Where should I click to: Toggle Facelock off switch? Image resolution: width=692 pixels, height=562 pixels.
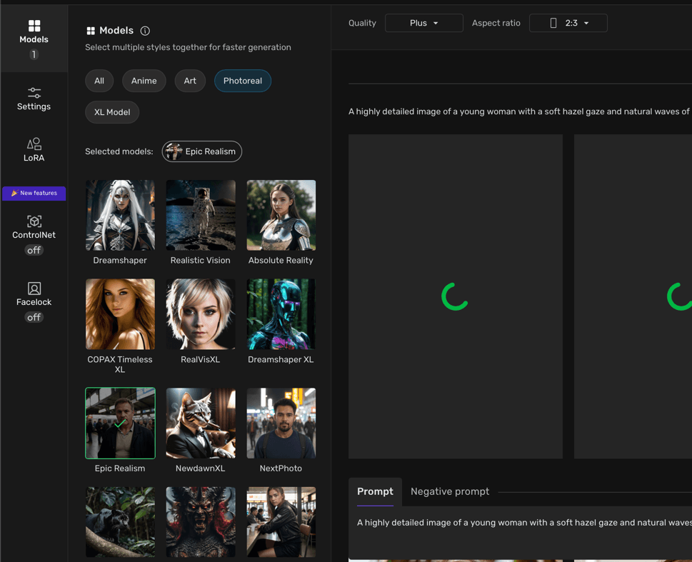pyautogui.click(x=34, y=317)
